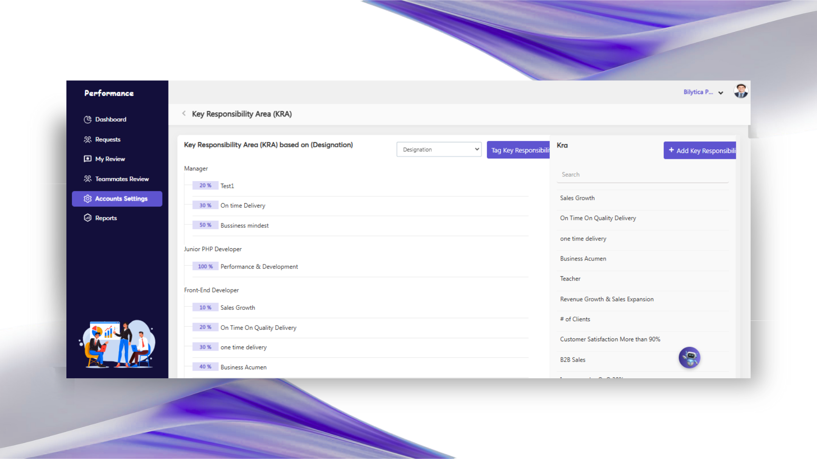The height and width of the screenshot is (459, 817).
Task: Click the Accounts Settings gear icon
Action: pos(88,199)
